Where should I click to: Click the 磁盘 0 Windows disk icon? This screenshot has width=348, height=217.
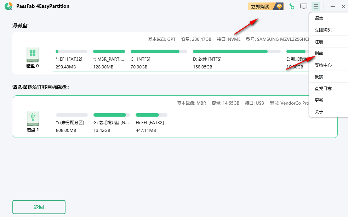click(x=33, y=55)
